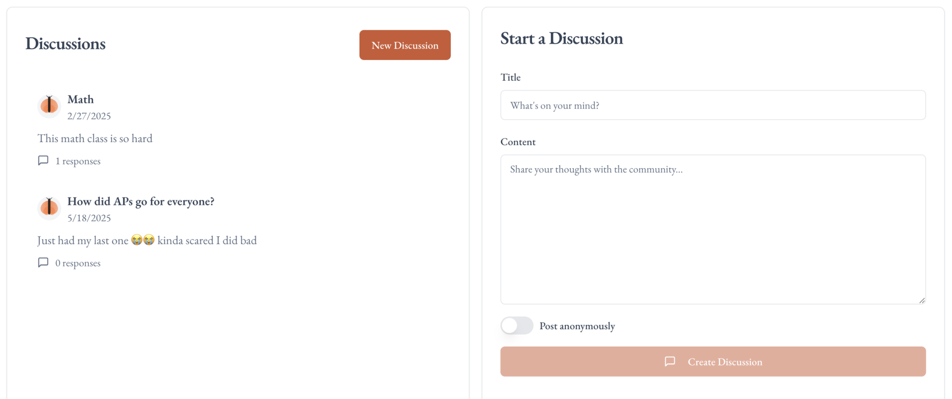Click the 2/27/2025 date under Math
952x399 pixels.
click(x=89, y=116)
